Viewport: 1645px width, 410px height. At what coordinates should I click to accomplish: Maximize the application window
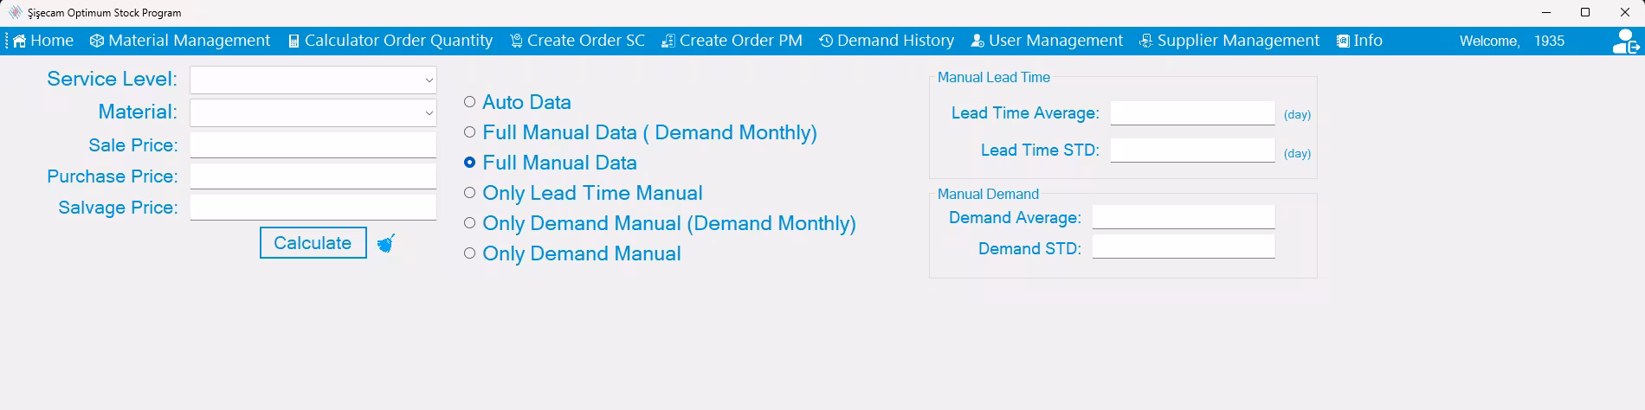1585,12
